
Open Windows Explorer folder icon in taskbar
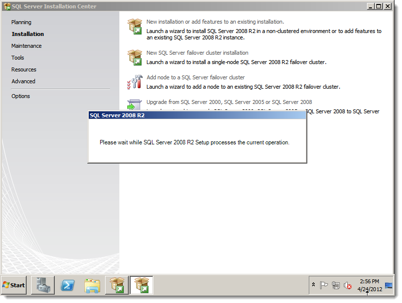[92, 285]
